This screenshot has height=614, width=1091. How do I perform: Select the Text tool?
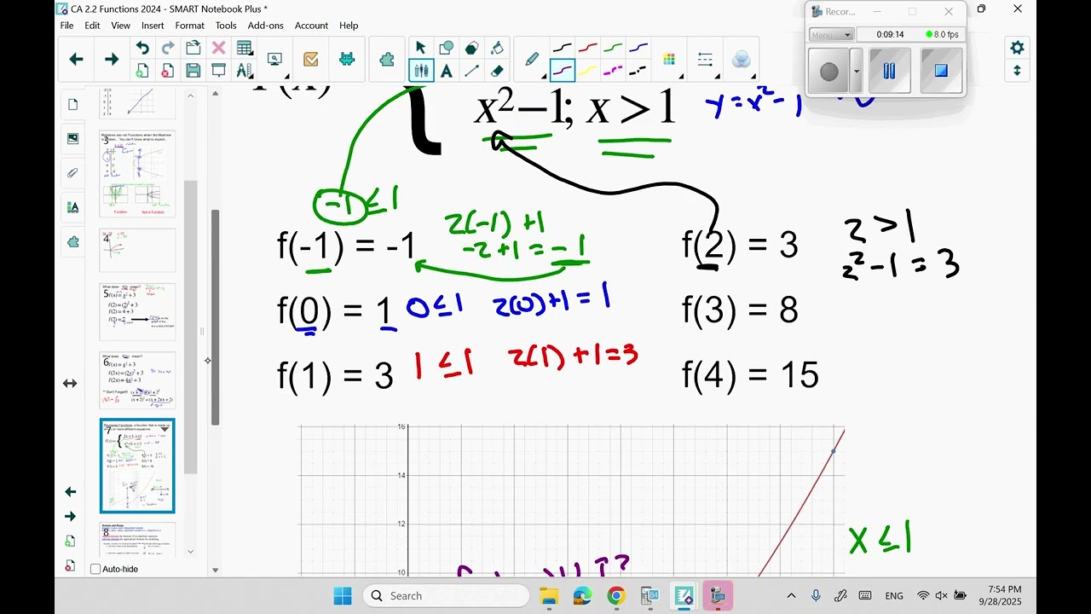(446, 71)
